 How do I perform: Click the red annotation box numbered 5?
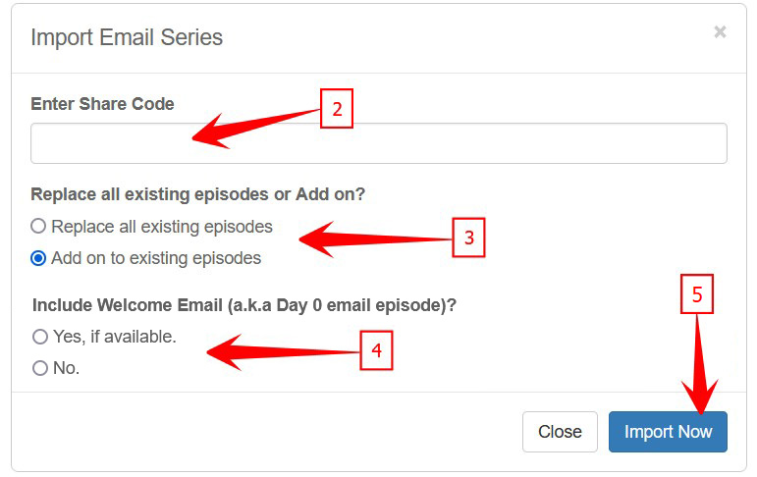[696, 295]
